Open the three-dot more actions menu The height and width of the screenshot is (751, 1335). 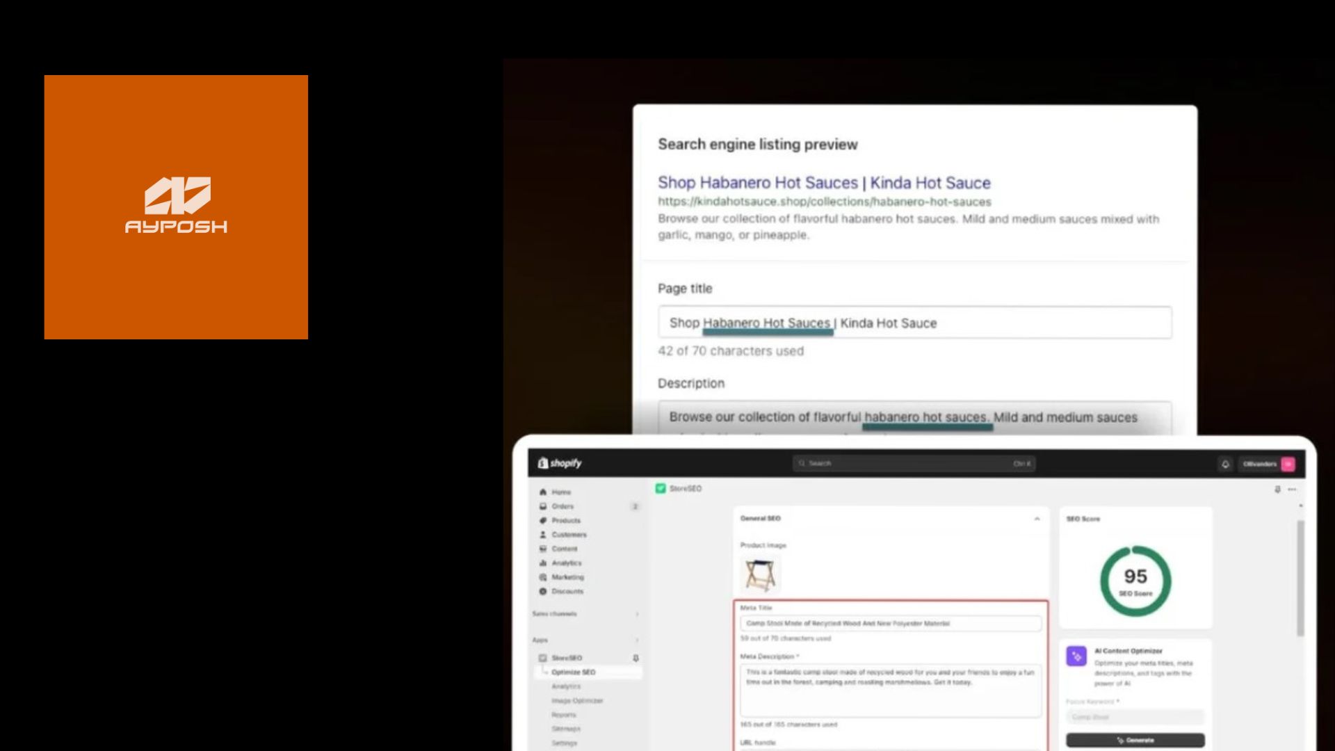point(1292,490)
